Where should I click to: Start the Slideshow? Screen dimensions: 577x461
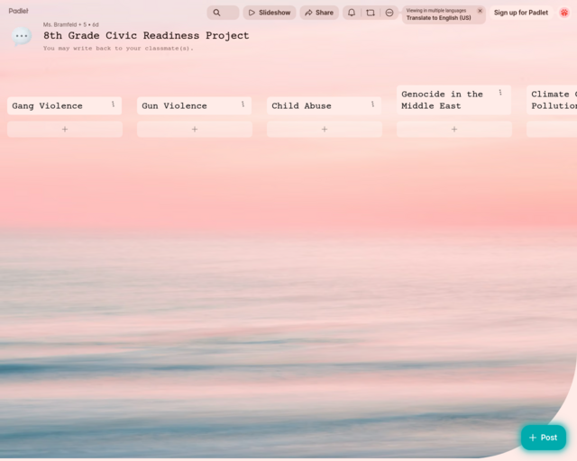pos(270,13)
